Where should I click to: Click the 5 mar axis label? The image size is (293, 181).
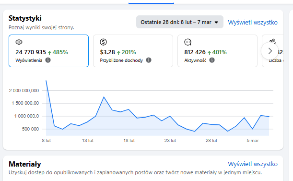(253, 141)
